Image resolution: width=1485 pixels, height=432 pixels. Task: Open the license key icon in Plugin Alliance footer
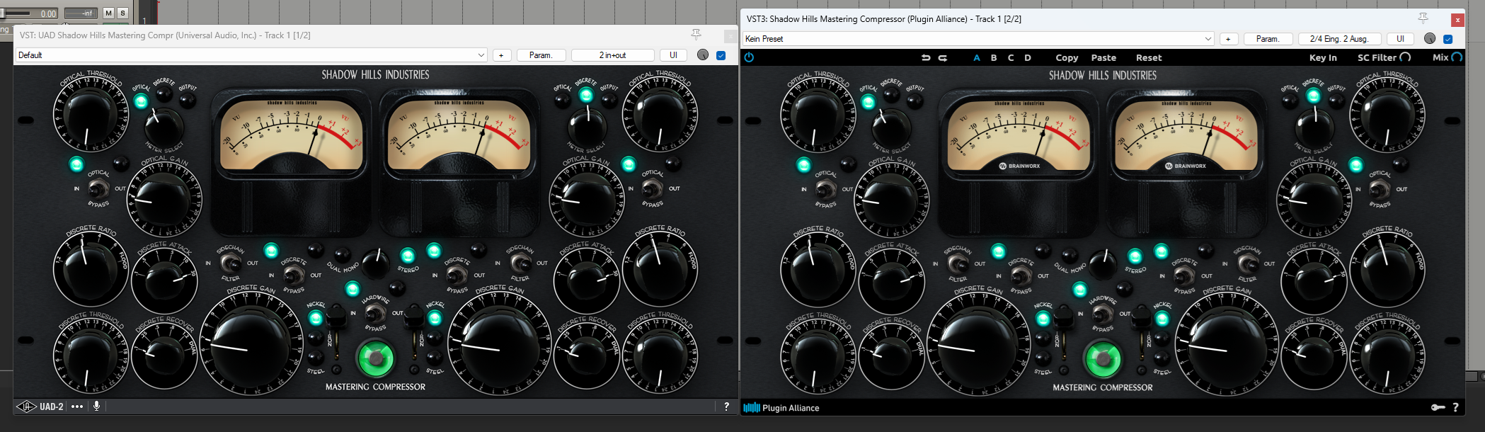(x=1438, y=407)
